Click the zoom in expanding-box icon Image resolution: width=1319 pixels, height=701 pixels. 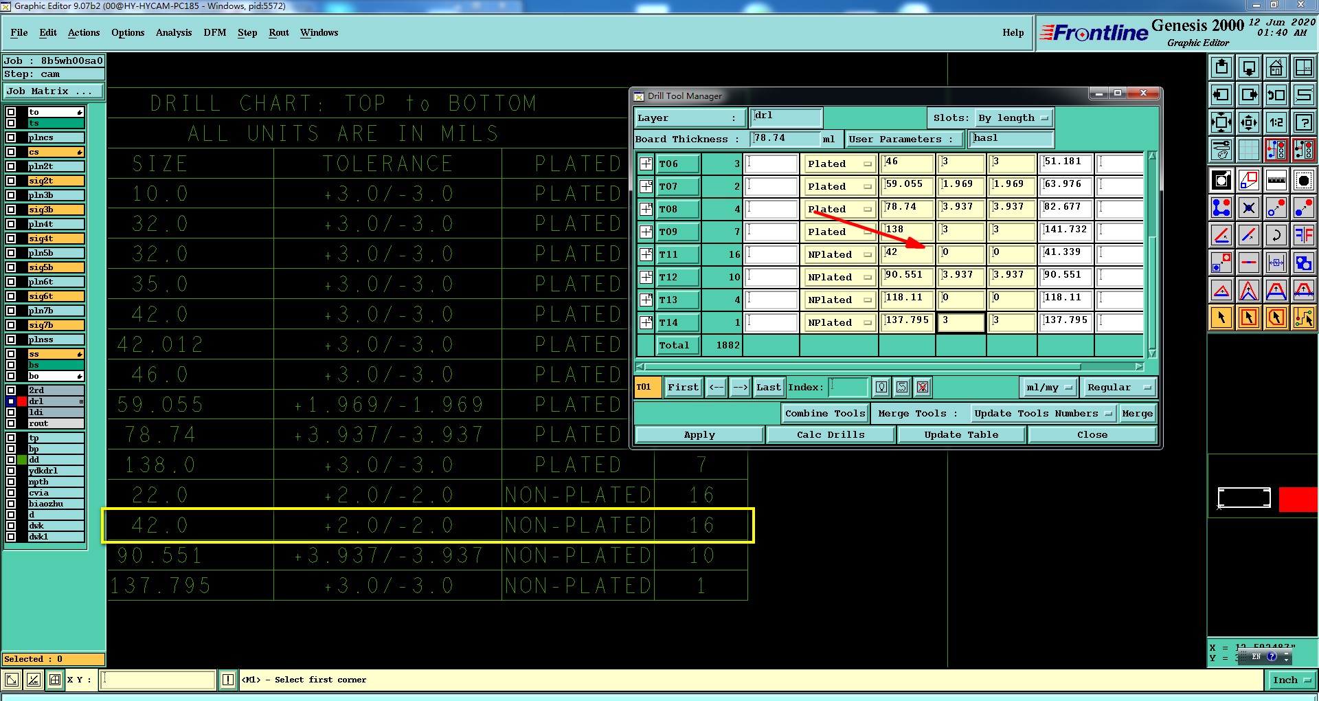click(x=1221, y=122)
